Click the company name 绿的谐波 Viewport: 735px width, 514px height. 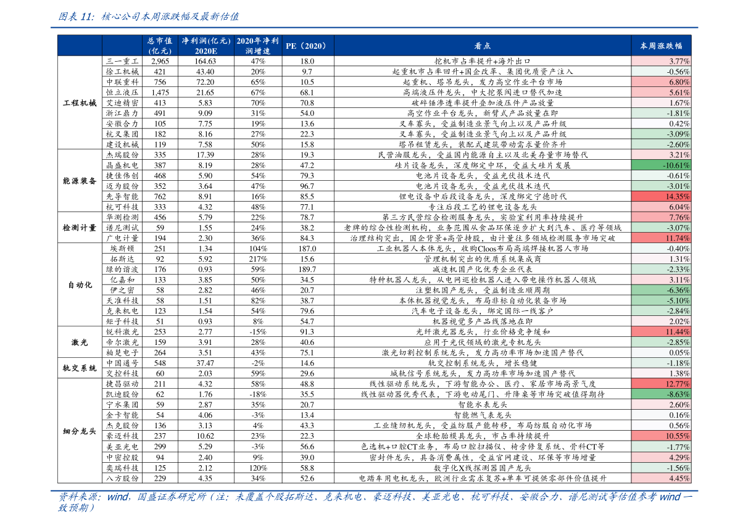(122, 270)
